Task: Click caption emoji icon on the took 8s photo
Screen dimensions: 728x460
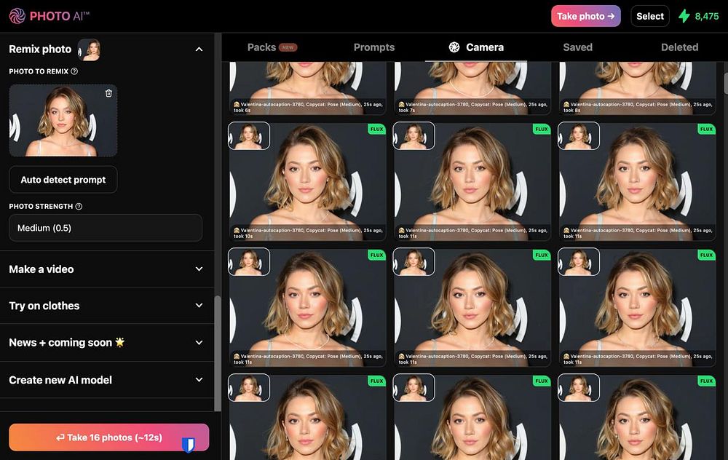Action: point(566,104)
